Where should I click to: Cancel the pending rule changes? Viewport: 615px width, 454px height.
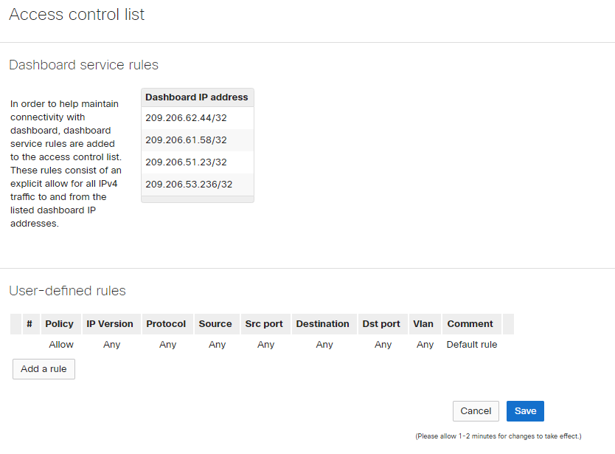click(476, 411)
